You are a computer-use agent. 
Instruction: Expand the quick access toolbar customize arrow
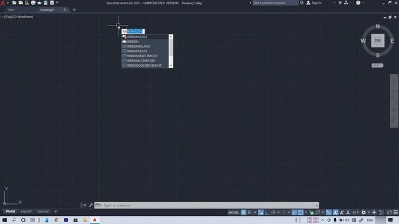[57, 2]
